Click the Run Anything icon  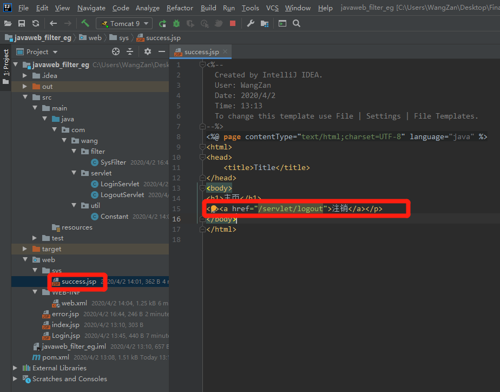click(282, 23)
